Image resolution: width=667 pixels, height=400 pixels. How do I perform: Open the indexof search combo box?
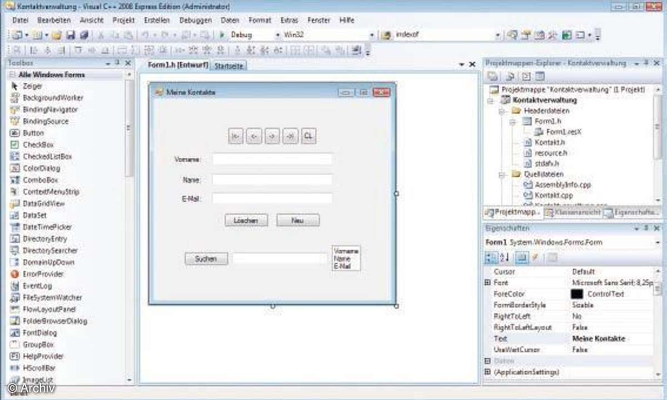pos(498,35)
